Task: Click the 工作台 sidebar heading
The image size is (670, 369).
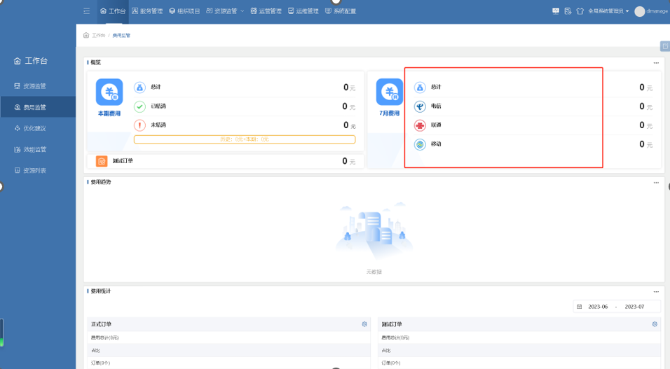Action: click(30, 61)
